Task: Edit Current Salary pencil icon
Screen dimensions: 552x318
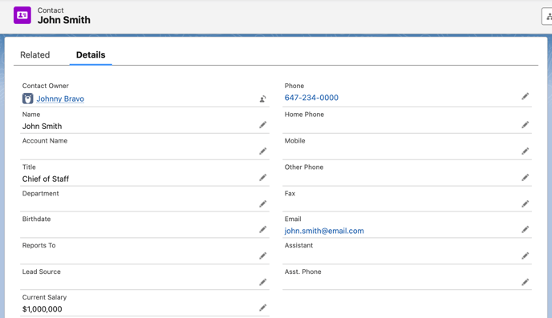Action: 262,308
